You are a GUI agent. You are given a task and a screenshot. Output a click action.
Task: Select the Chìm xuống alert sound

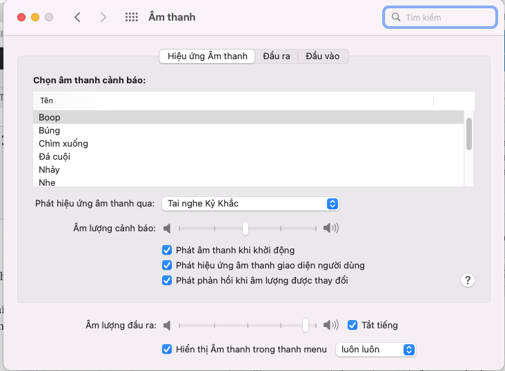[x=248, y=144]
